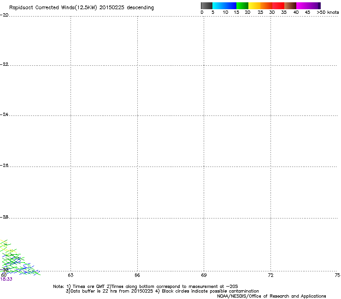The image size is (341, 299).
Task: Click the longitude label "72"
Action: click(270, 275)
